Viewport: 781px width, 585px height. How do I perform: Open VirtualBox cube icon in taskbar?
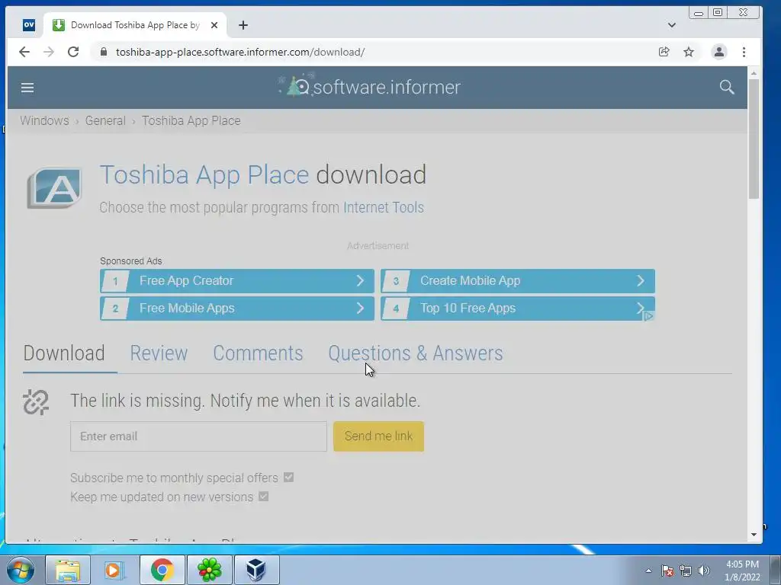256,570
